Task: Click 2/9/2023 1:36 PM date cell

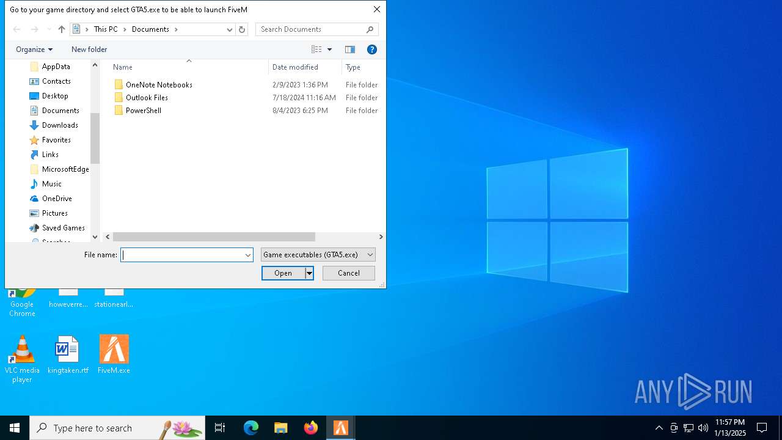Action: [300, 85]
